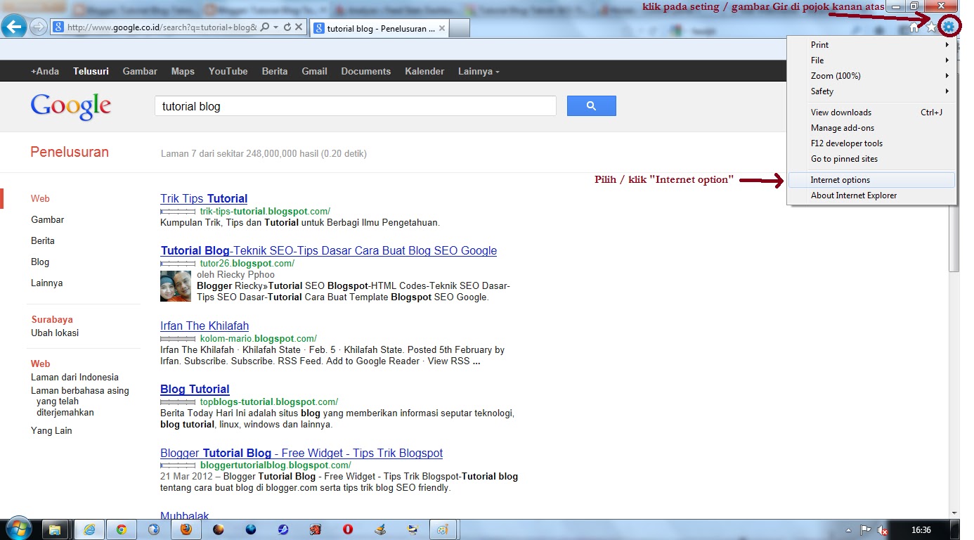Open the 'Irfan The Khilafah' result
This screenshot has width=974, height=540.
204,326
